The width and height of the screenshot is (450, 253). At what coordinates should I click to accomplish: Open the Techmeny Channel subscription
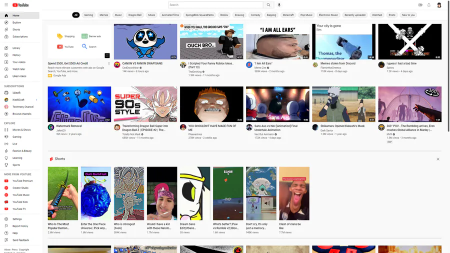[23, 106]
